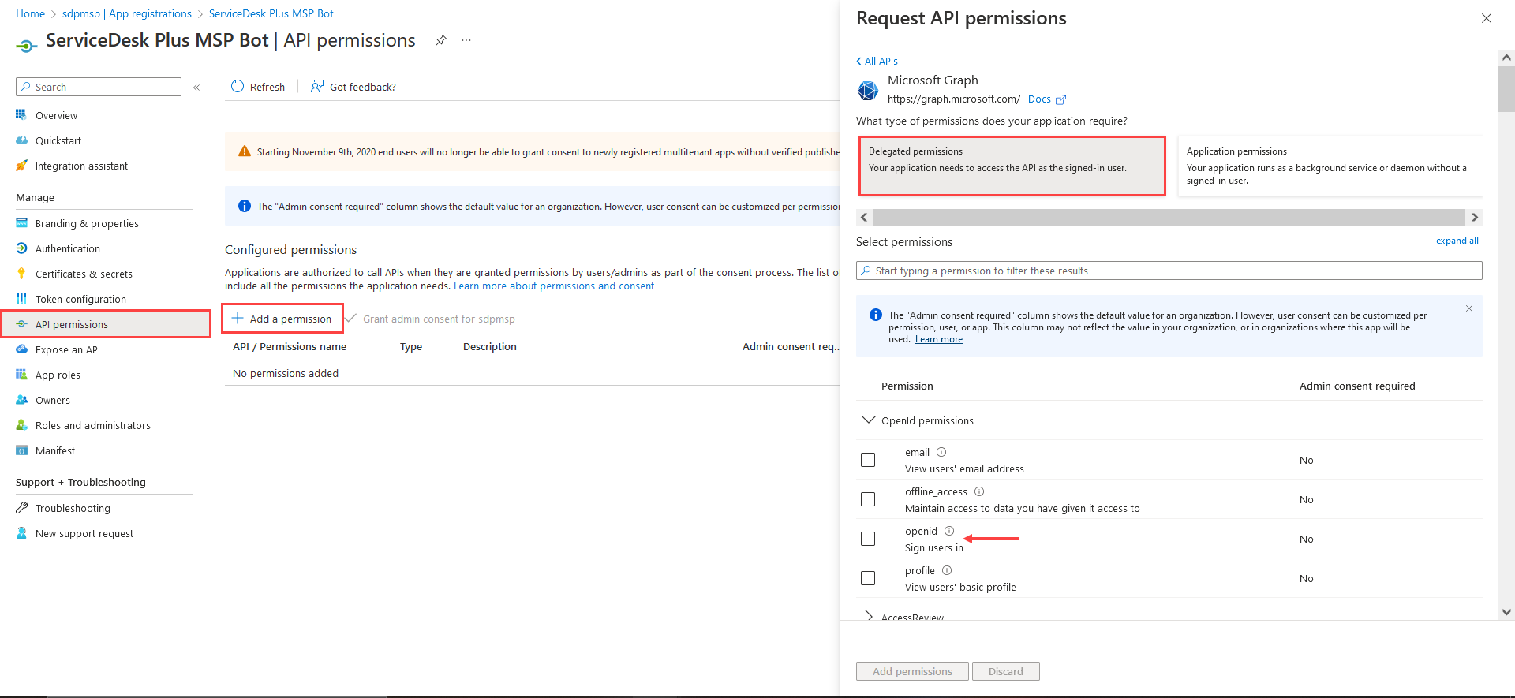Open Learn more about permissions and consent link
This screenshot has width=1515, height=698.
(554, 286)
